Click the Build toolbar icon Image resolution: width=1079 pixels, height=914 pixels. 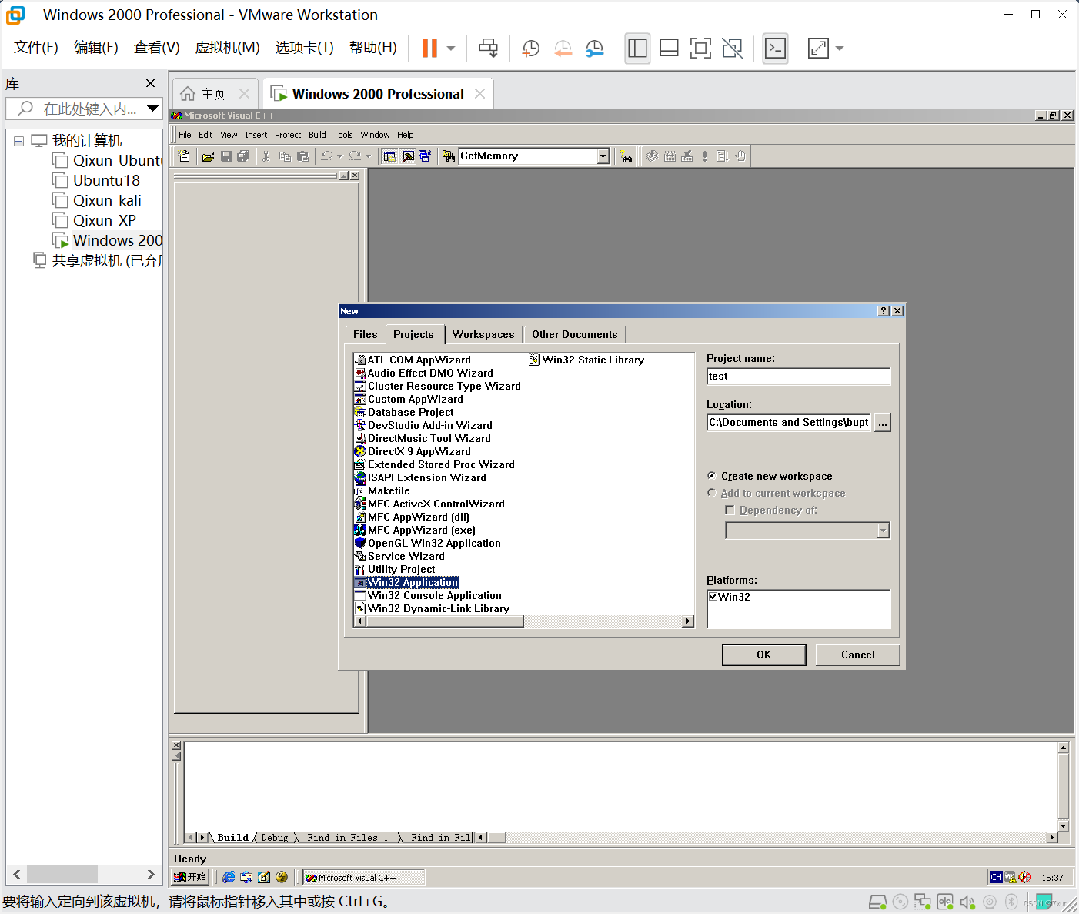[x=670, y=156]
